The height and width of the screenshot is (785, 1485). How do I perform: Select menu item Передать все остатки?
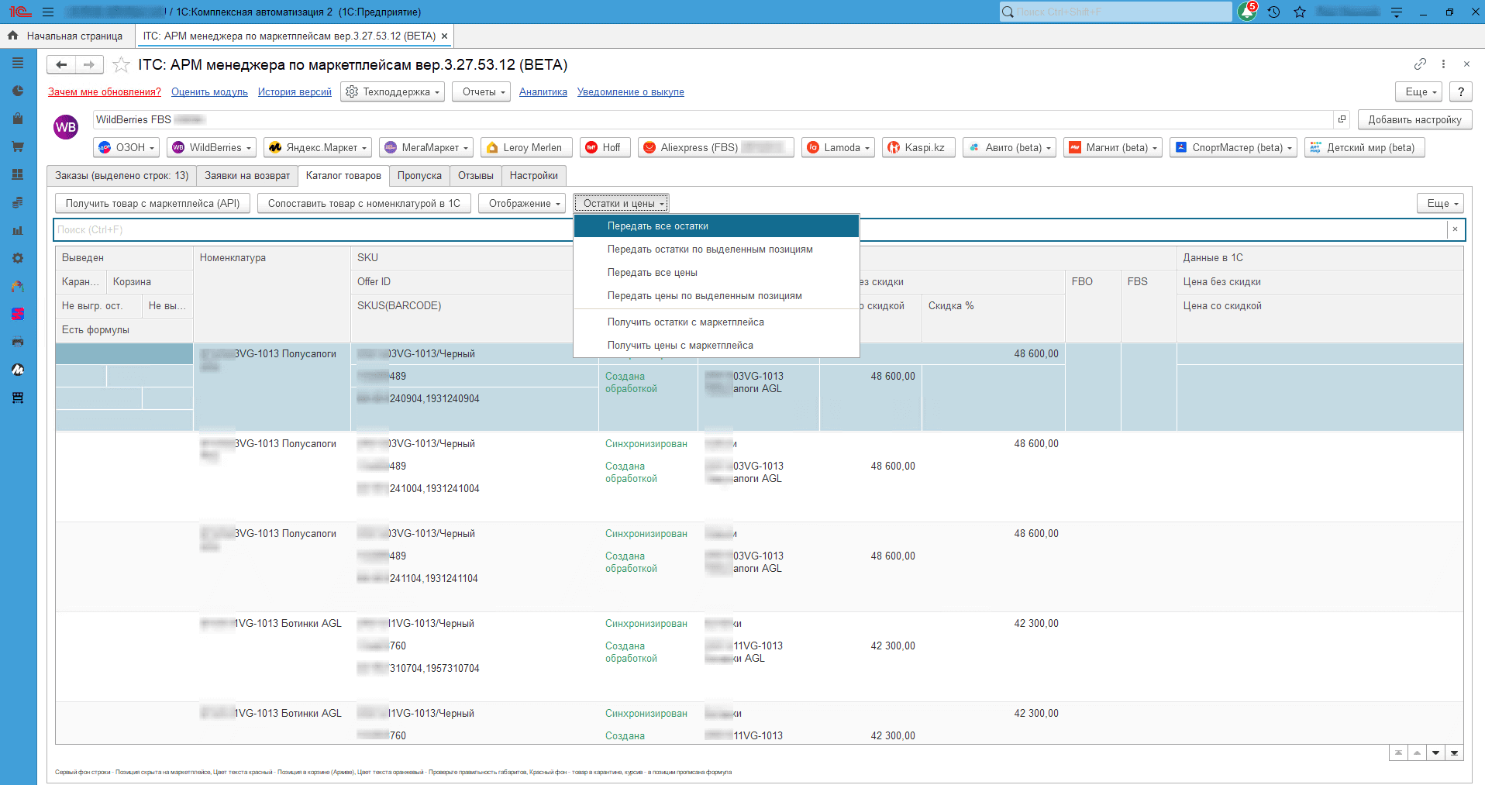(716, 226)
